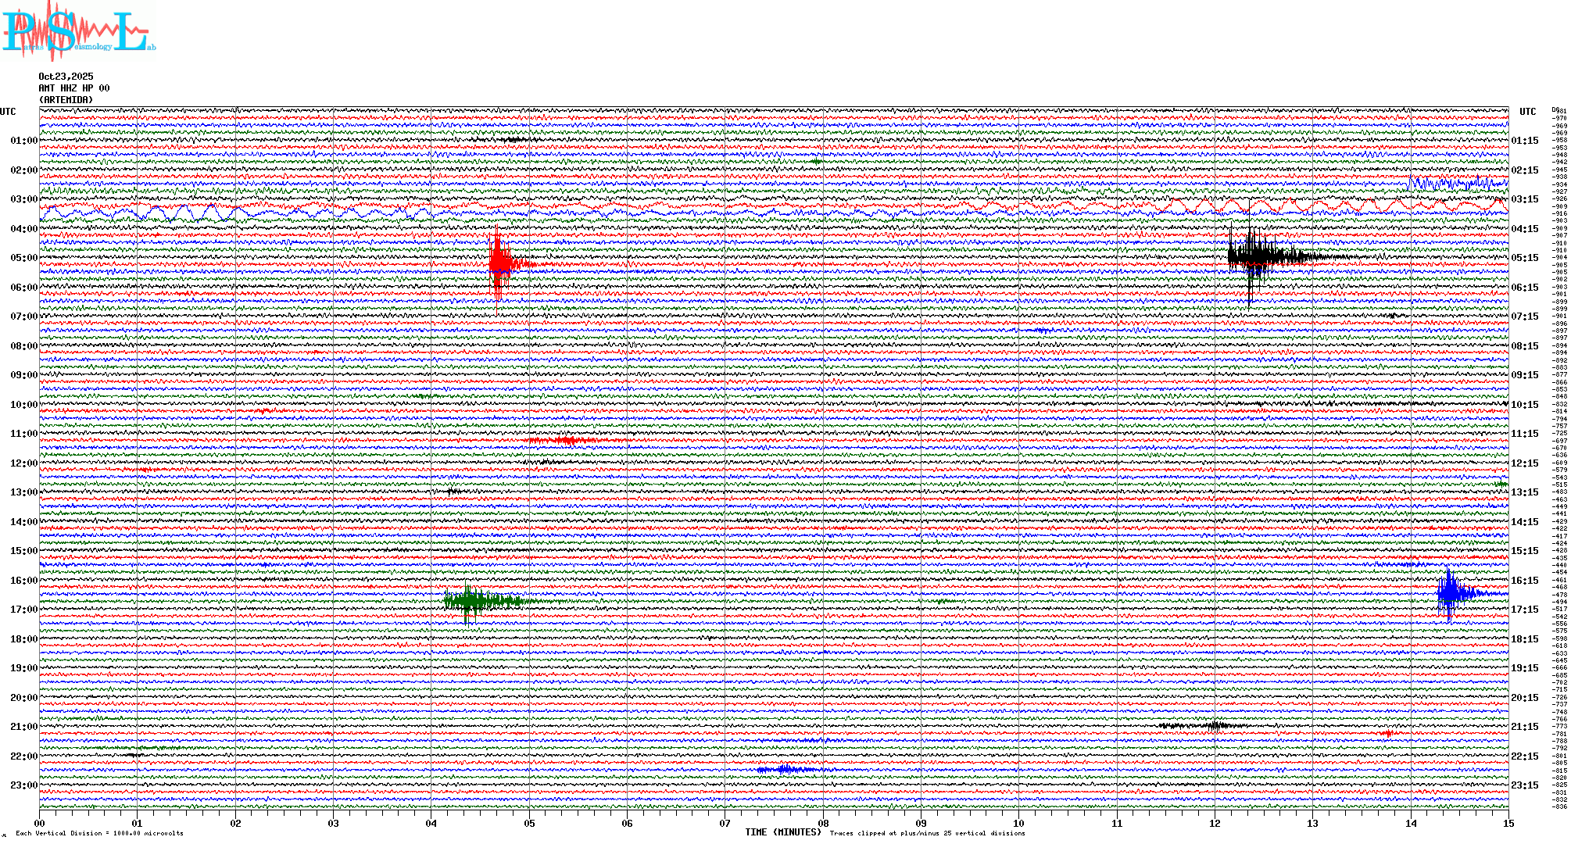Click the Oct23,2025 date text

click(x=66, y=77)
